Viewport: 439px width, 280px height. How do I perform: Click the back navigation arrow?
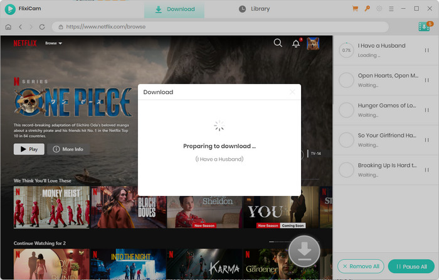[21, 27]
